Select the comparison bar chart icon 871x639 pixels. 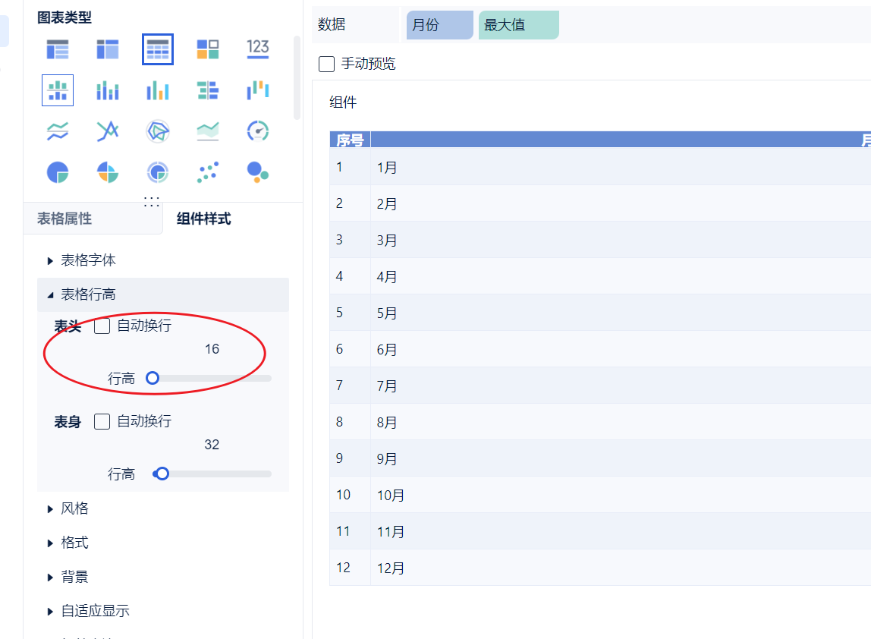tap(208, 90)
